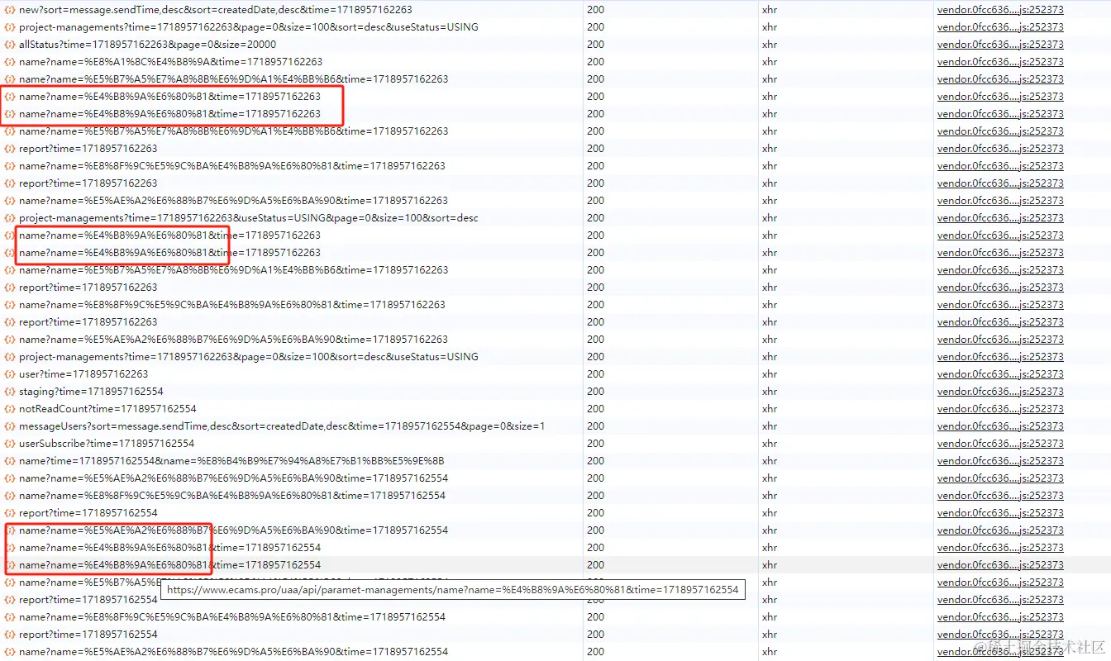Click the xhr type cell in the allStatus row
Viewport: 1111px width, 661px height.
770,45
